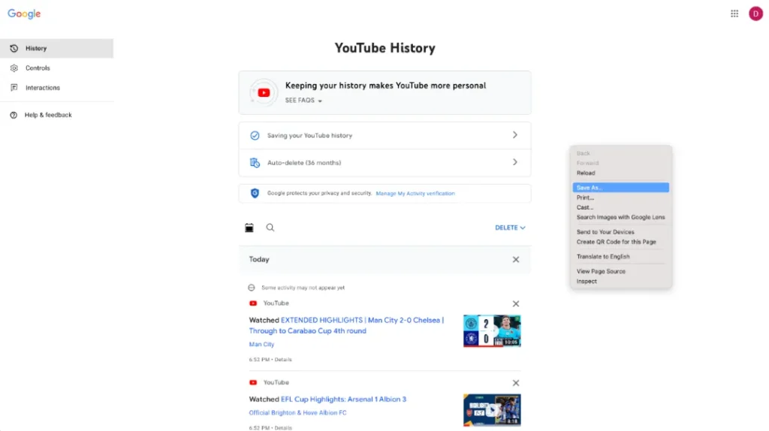The image size is (769, 431).
Task: Delete all of Today's activity
Action: (515, 259)
